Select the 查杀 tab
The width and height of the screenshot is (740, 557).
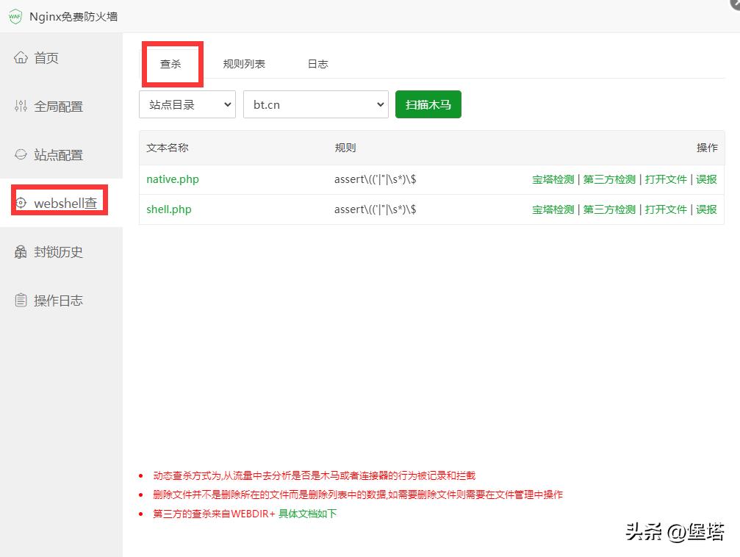tap(172, 64)
